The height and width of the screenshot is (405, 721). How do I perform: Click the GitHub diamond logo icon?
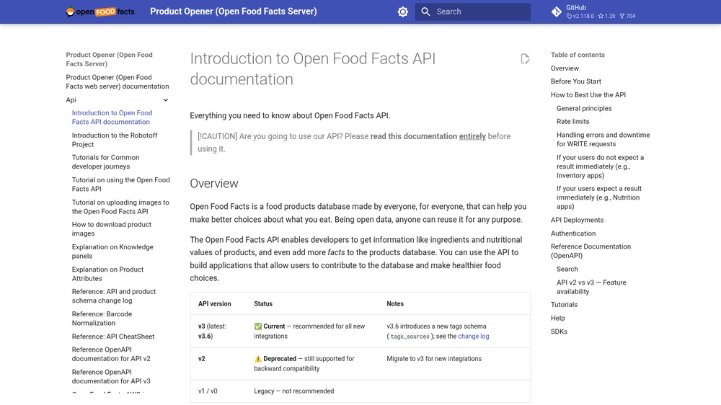pos(557,12)
